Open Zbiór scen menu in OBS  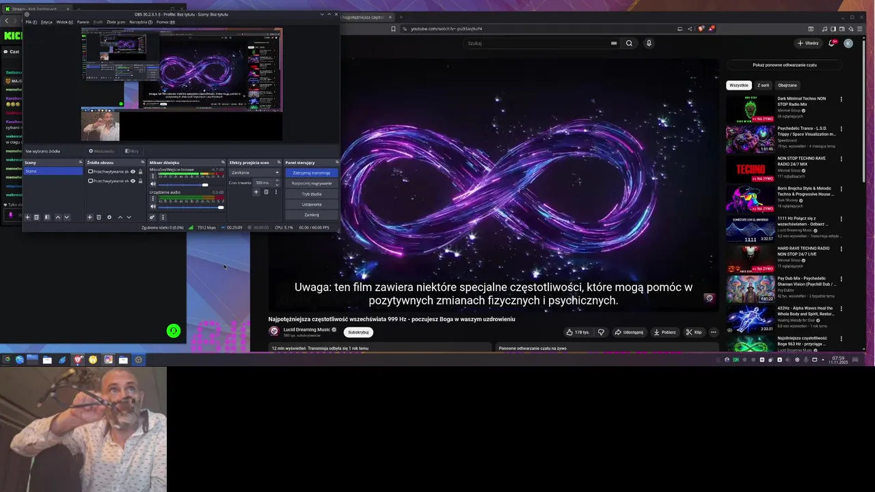pyautogui.click(x=116, y=22)
